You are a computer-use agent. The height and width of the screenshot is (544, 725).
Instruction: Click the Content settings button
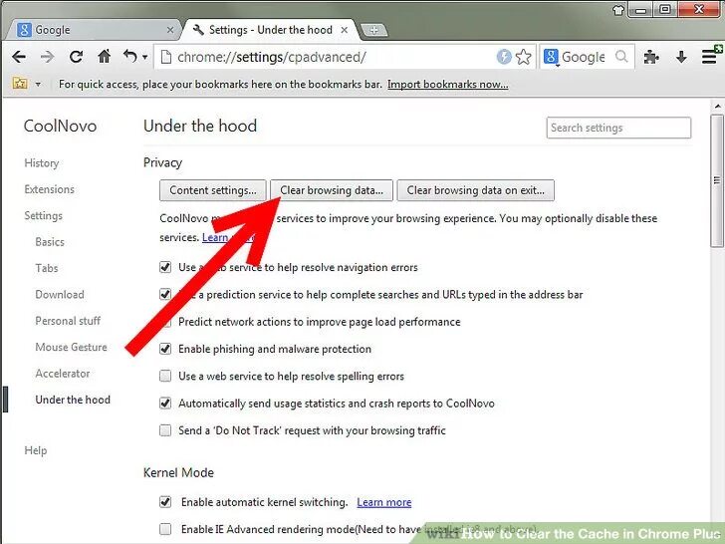click(x=213, y=190)
